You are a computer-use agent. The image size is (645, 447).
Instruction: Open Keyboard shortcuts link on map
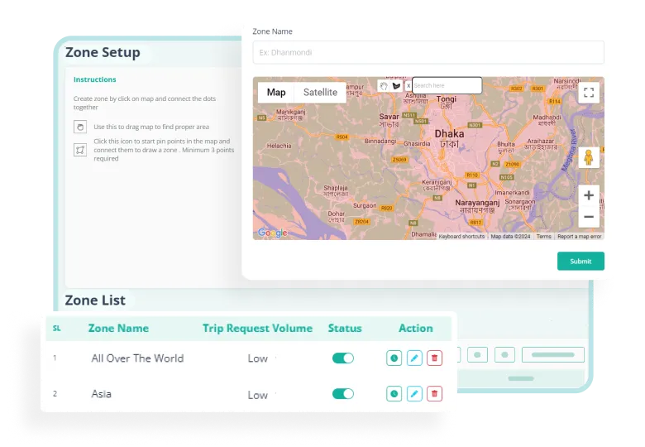pos(461,236)
